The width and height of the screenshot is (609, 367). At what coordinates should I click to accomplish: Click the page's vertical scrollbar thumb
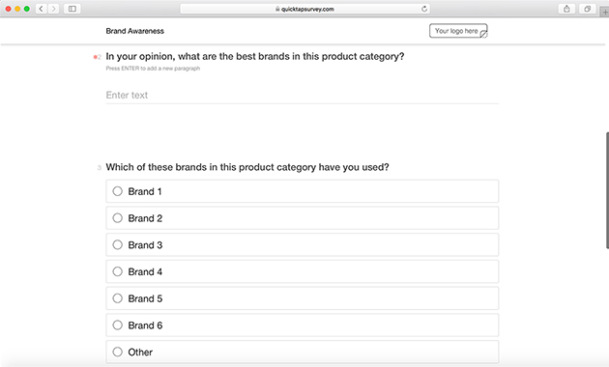pos(607,190)
